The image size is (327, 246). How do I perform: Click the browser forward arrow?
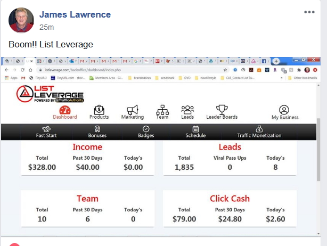(14, 70)
